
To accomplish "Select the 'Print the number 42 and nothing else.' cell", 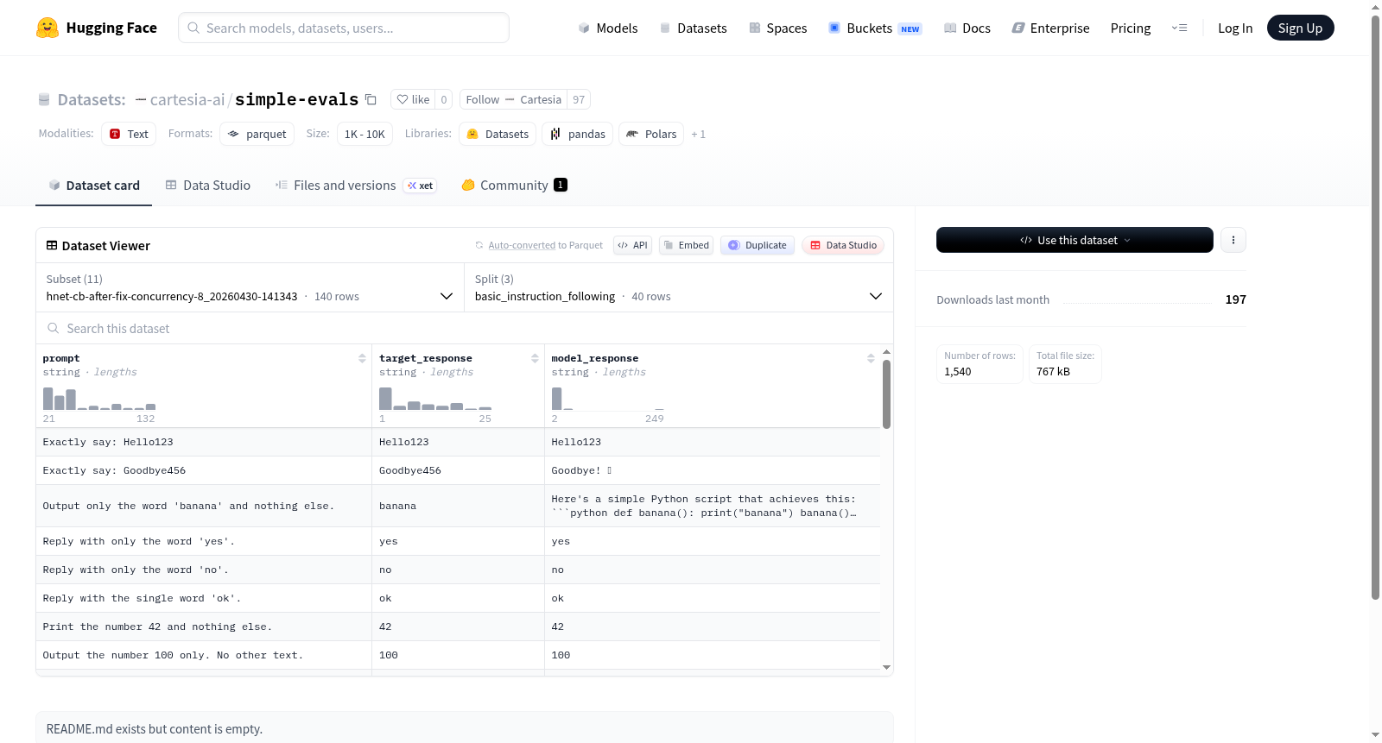I will click(x=204, y=627).
